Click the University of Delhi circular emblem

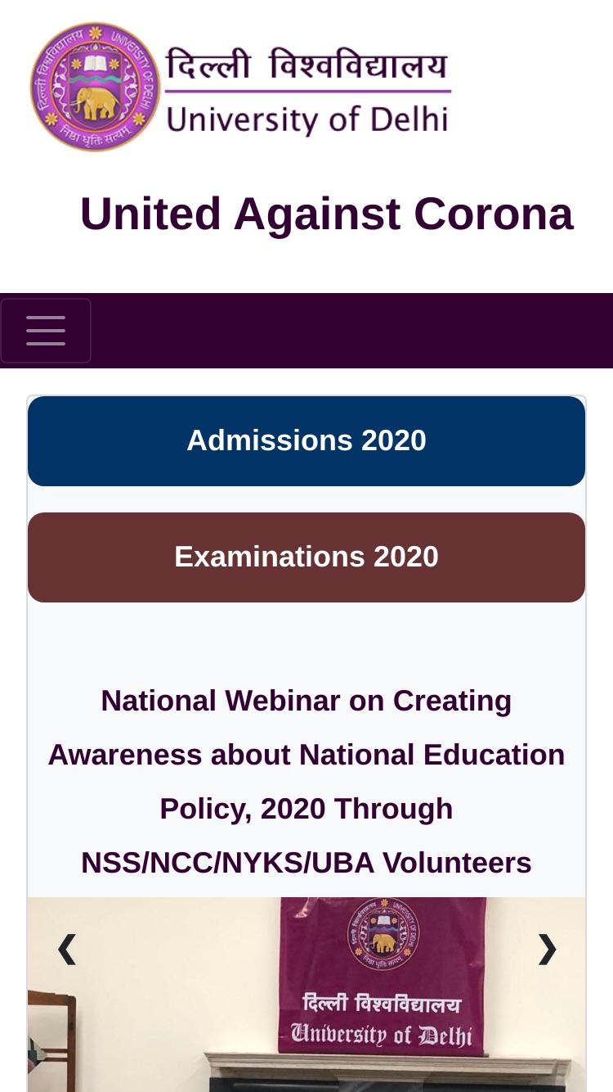pyautogui.click(x=95, y=87)
